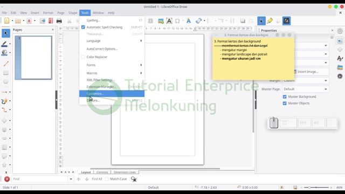Click the Save document icon

pyautogui.click(x=29, y=21)
